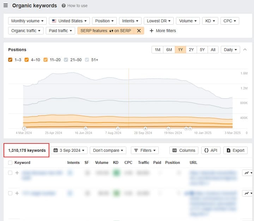
Task: Enable the 21–50 positions checkbox
Action: click(66, 60)
